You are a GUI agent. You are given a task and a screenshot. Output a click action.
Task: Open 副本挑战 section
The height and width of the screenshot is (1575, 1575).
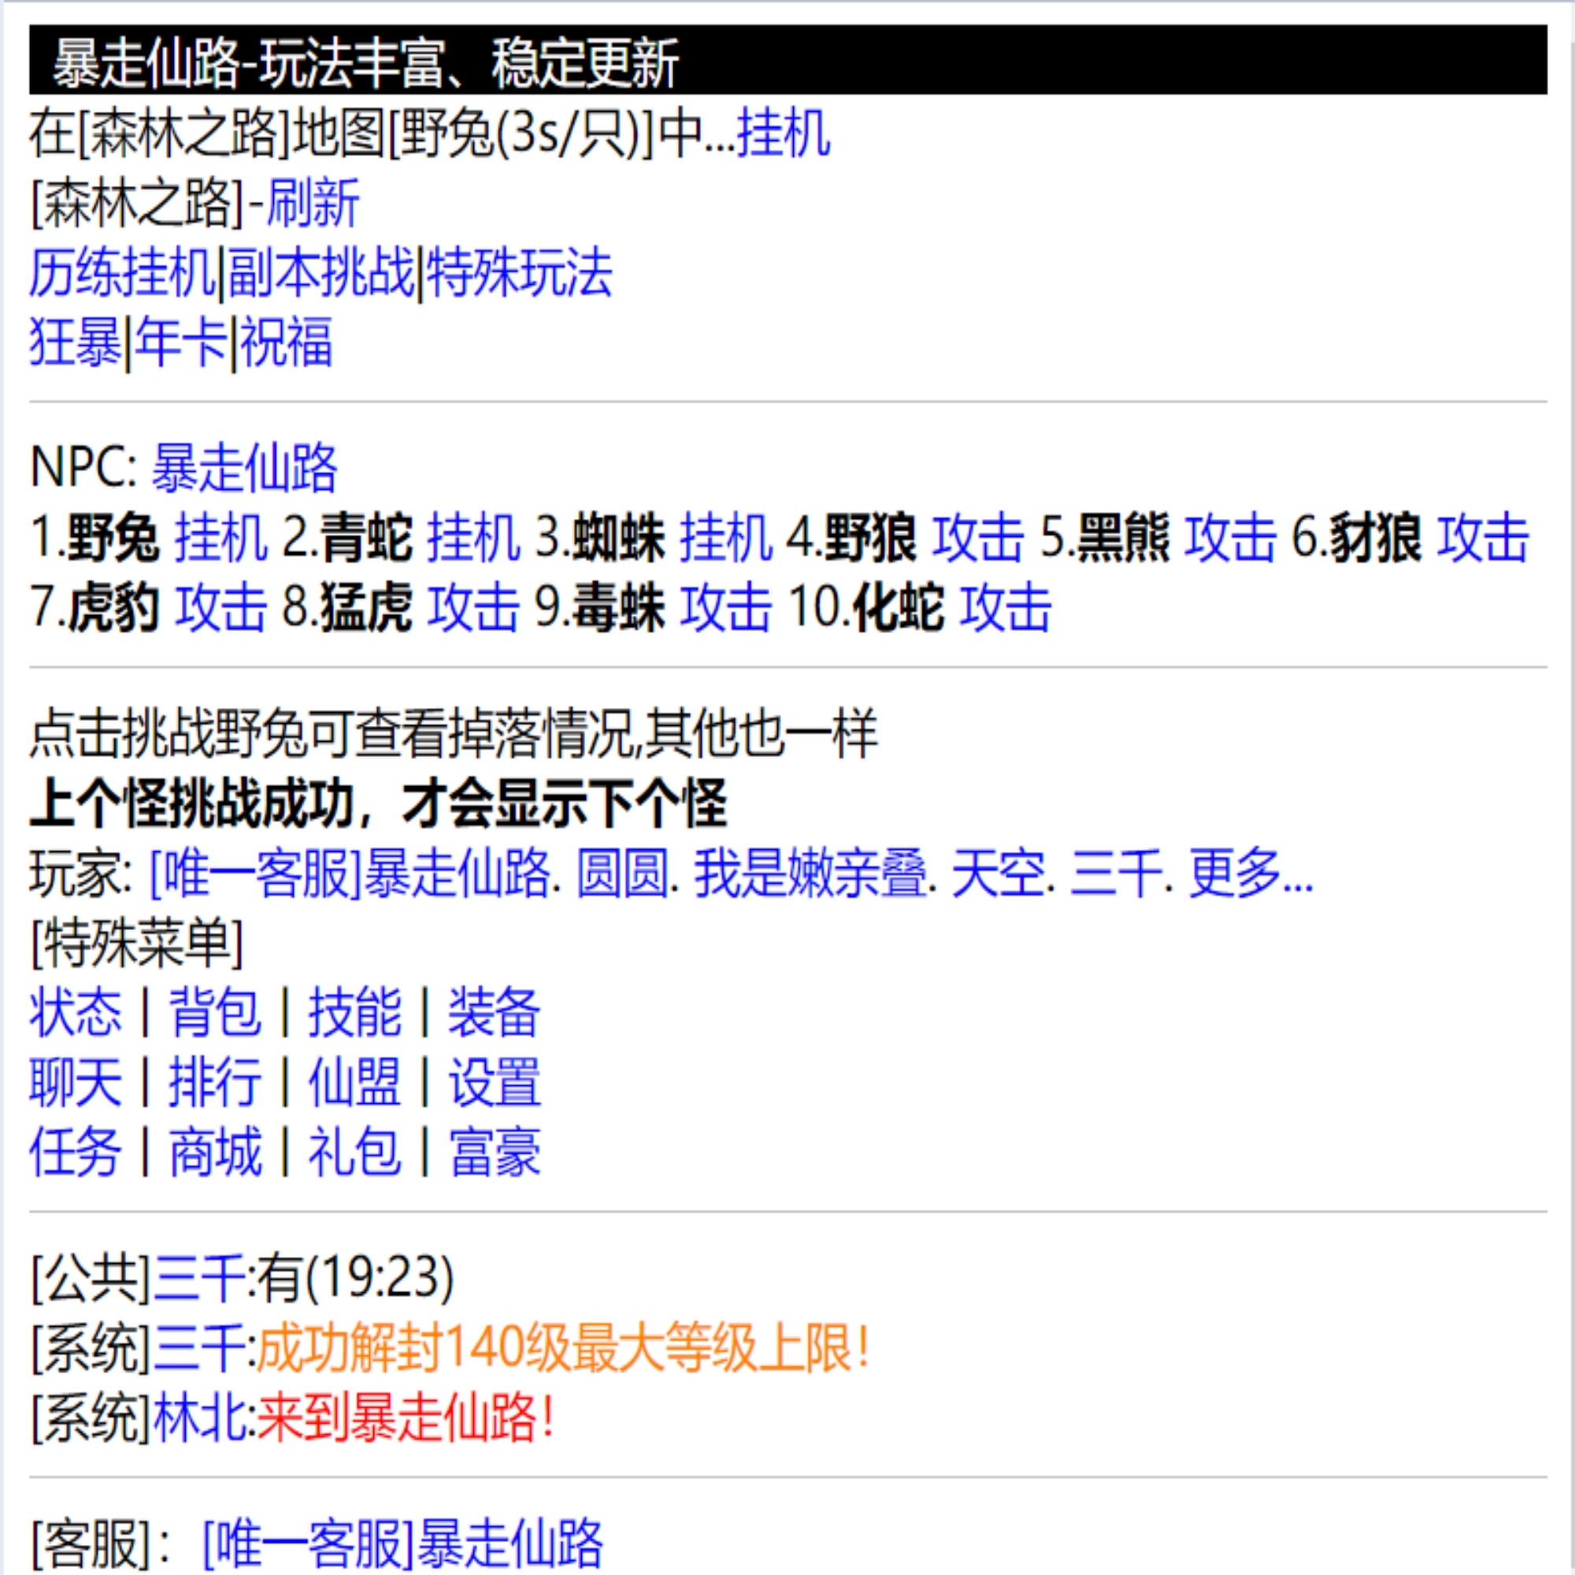point(321,272)
